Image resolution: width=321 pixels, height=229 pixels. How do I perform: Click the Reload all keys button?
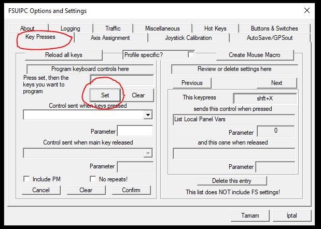click(x=64, y=55)
